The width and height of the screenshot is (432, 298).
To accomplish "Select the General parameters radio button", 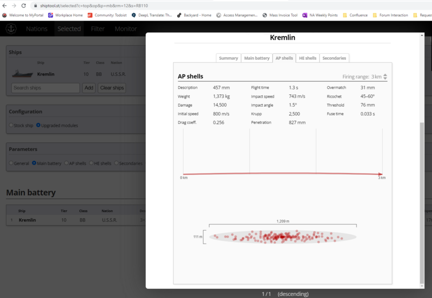I will click(x=11, y=163).
